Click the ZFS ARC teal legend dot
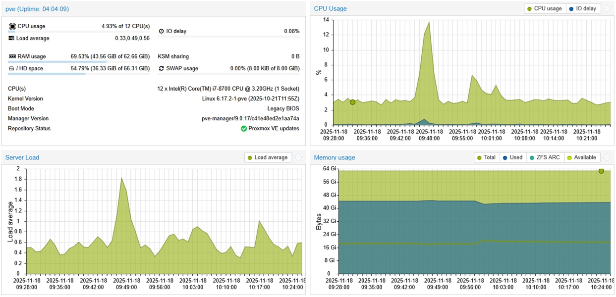616x297 pixels. (532, 157)
